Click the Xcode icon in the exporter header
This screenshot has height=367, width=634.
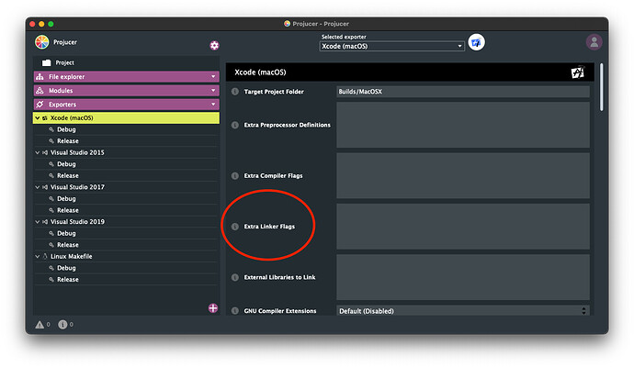pyautogui.click(x=578, y=72)
